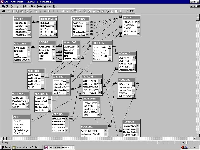Open the Relationships document control menu icon
The width and height of the screenshot is (200, 150).
click(3, 6)
